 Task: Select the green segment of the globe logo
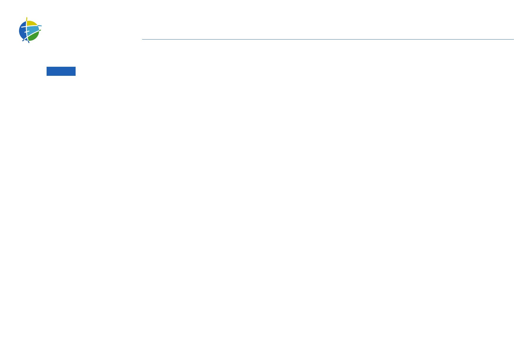pyautogui.click(x=34, y=36)
